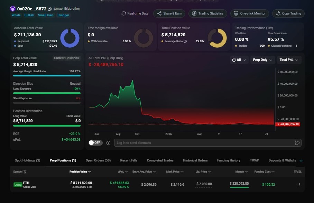The height and width of the screenshot is (203, 314).
Task: Click the danmaku send arrow icon
Action: click(297, 142)
